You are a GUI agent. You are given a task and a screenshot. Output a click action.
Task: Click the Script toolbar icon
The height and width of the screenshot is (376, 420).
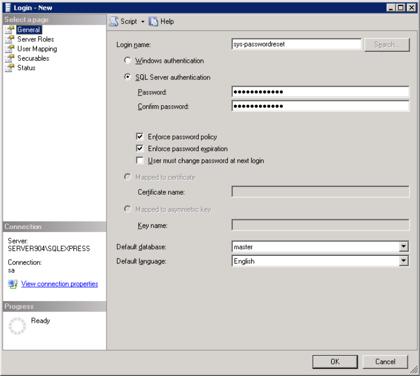pos(114,22)
